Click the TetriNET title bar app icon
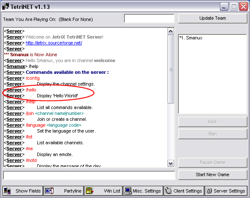 click(x=5, y=7)
